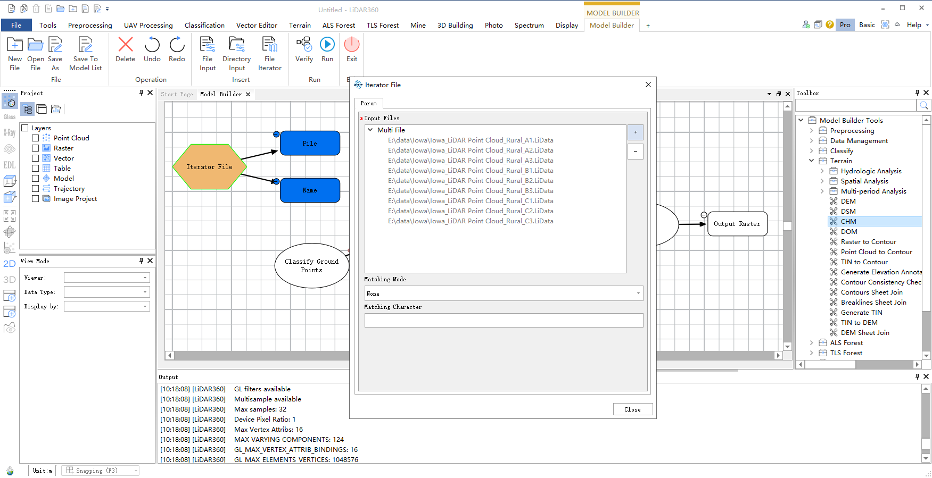Open the UAV Processing ribbon tab
This screenshot has width=932, height=478.
click(x=149, y=25)
